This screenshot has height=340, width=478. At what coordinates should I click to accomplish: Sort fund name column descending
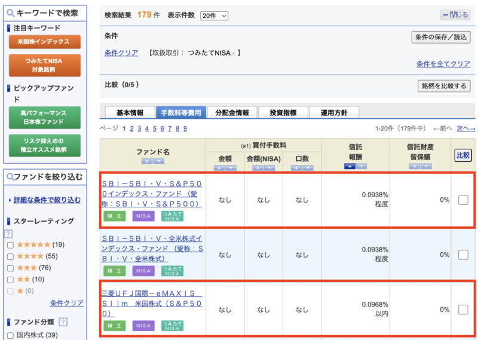(x=158, y=161)
